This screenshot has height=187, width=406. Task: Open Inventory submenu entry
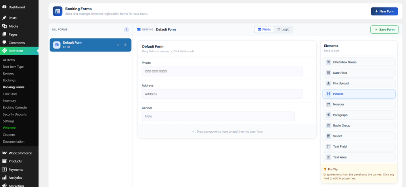pos(10,101)
